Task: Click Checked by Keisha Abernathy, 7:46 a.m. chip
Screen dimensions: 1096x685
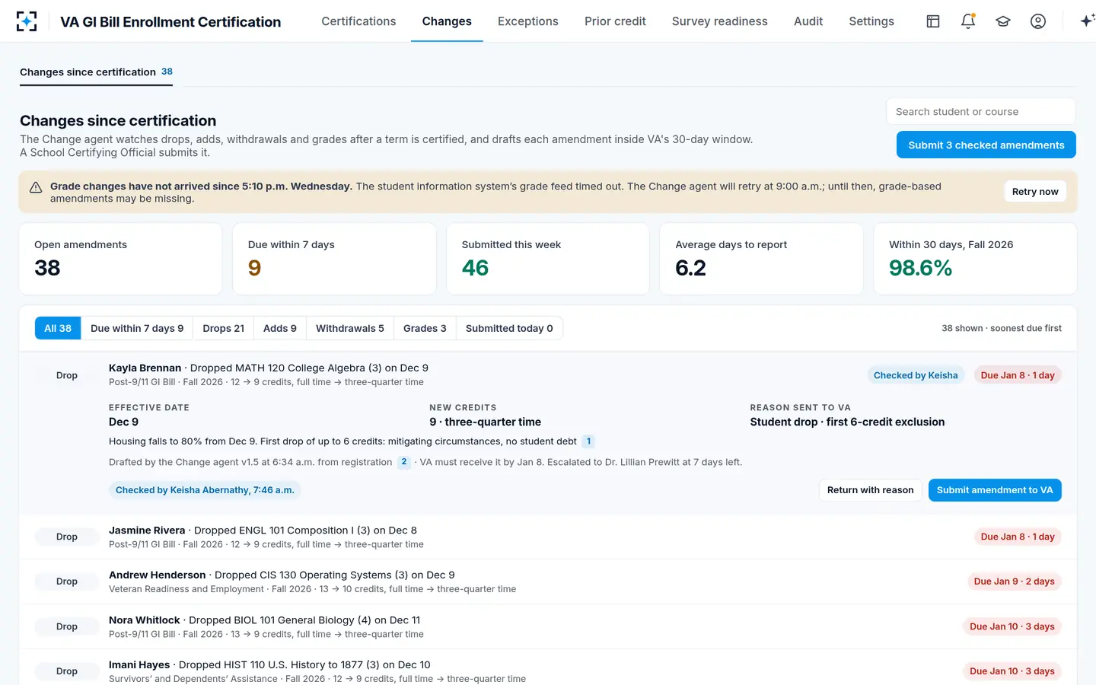Action: click(x=205, y=490)
